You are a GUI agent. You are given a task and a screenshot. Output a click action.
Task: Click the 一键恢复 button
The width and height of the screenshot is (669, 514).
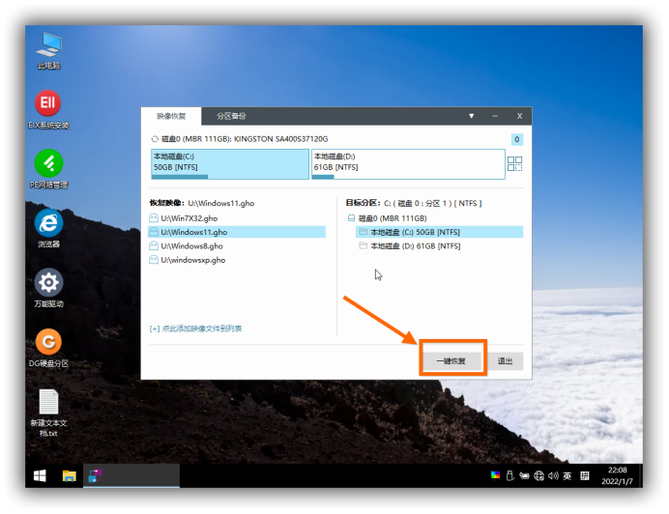(451, 360)
